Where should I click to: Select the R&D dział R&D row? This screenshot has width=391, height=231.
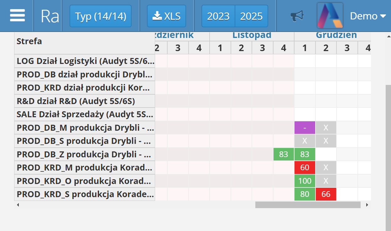85,101
